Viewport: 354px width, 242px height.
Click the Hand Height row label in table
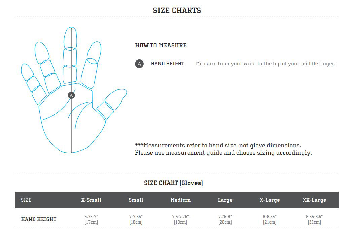point(39,219)
